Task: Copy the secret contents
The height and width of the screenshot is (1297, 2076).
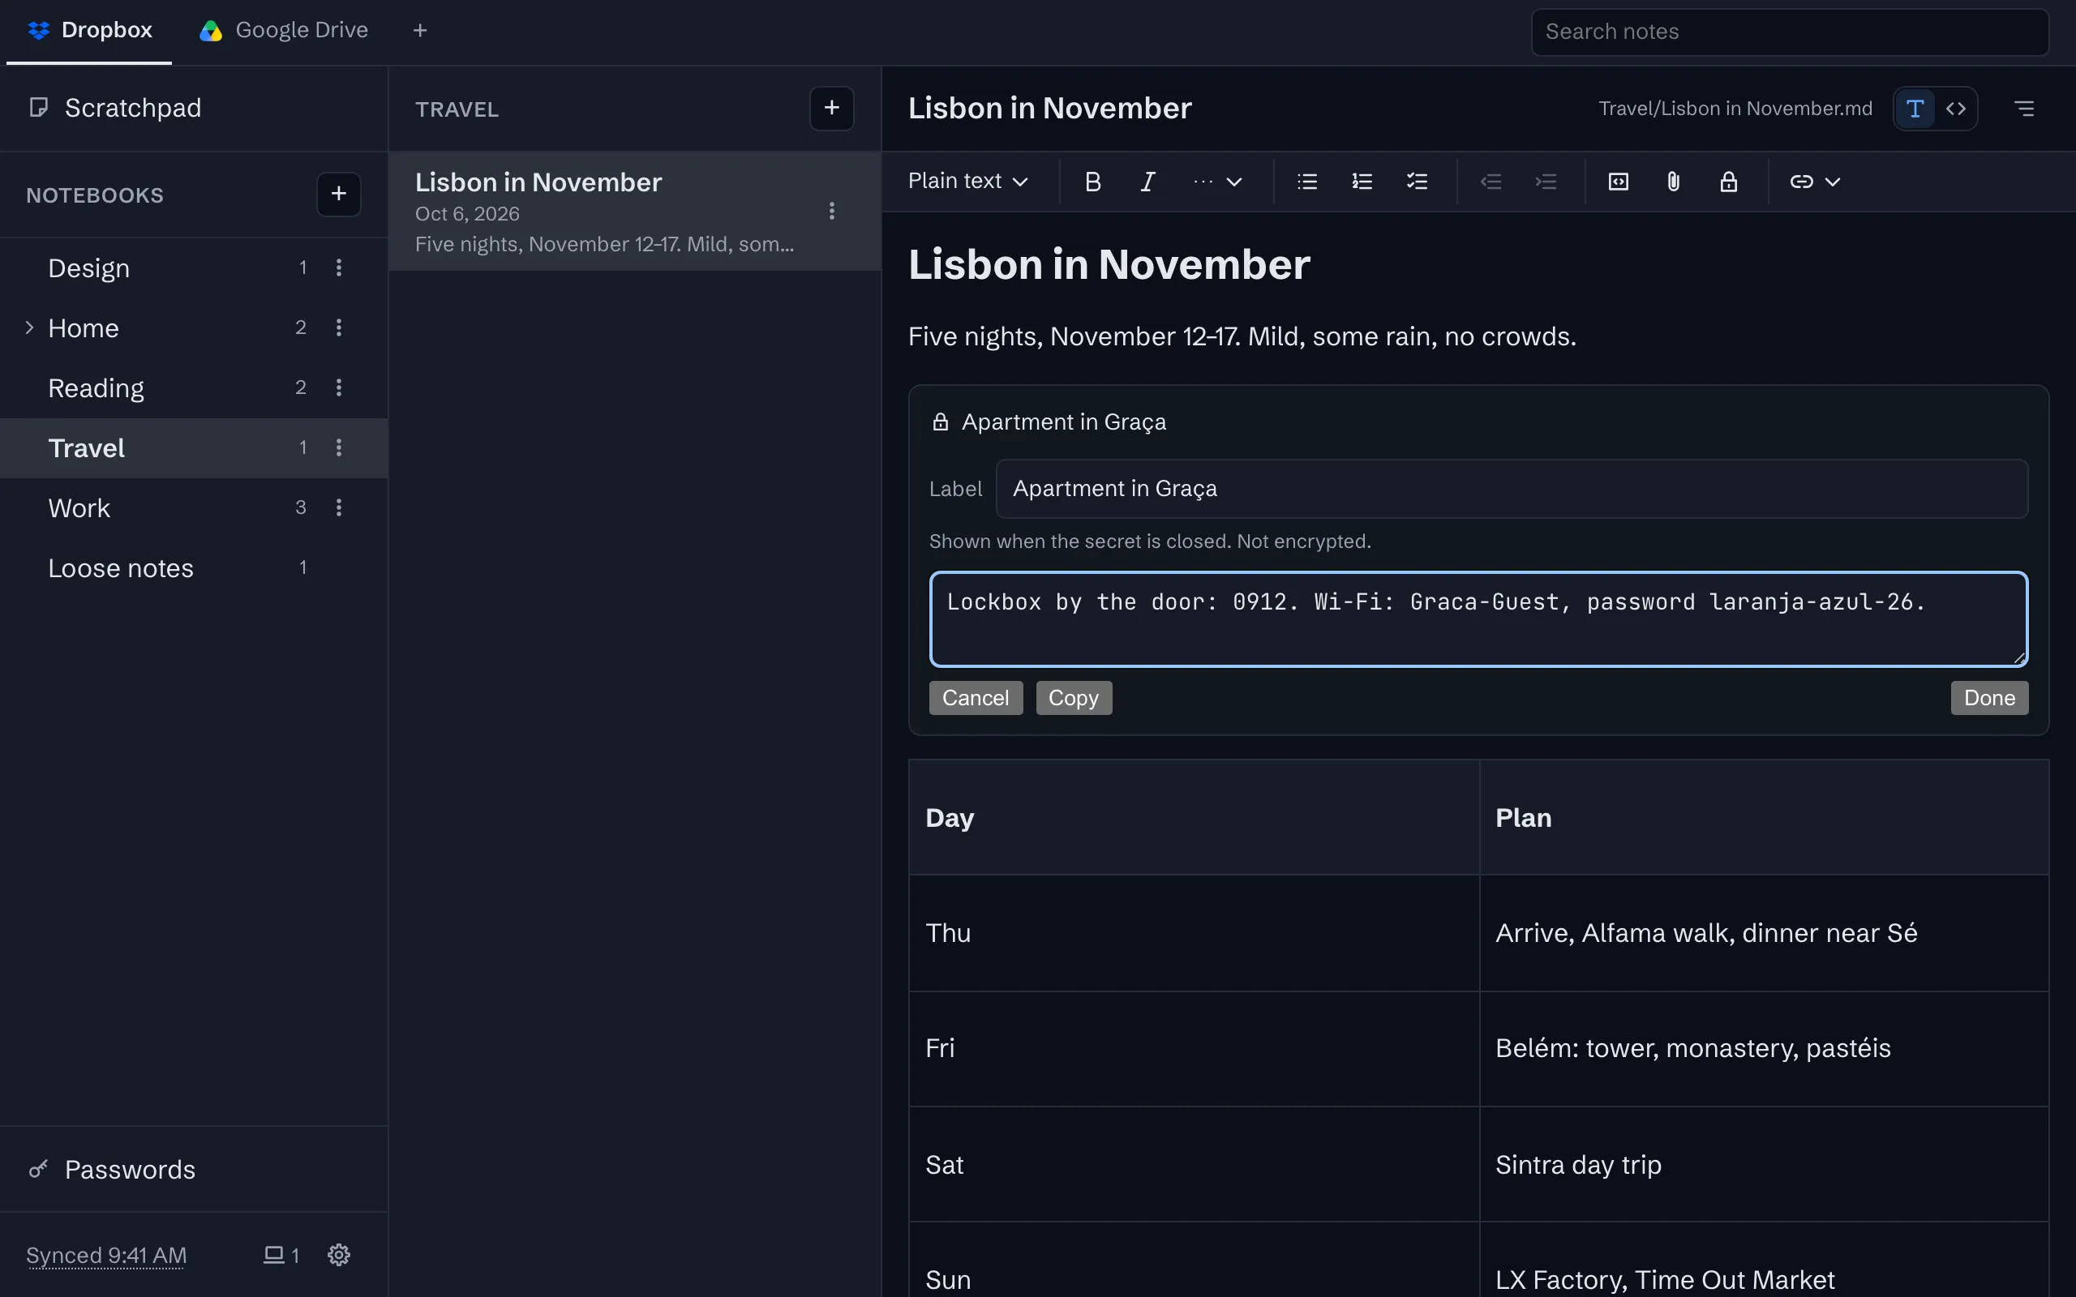Action: pos(1073,697)
